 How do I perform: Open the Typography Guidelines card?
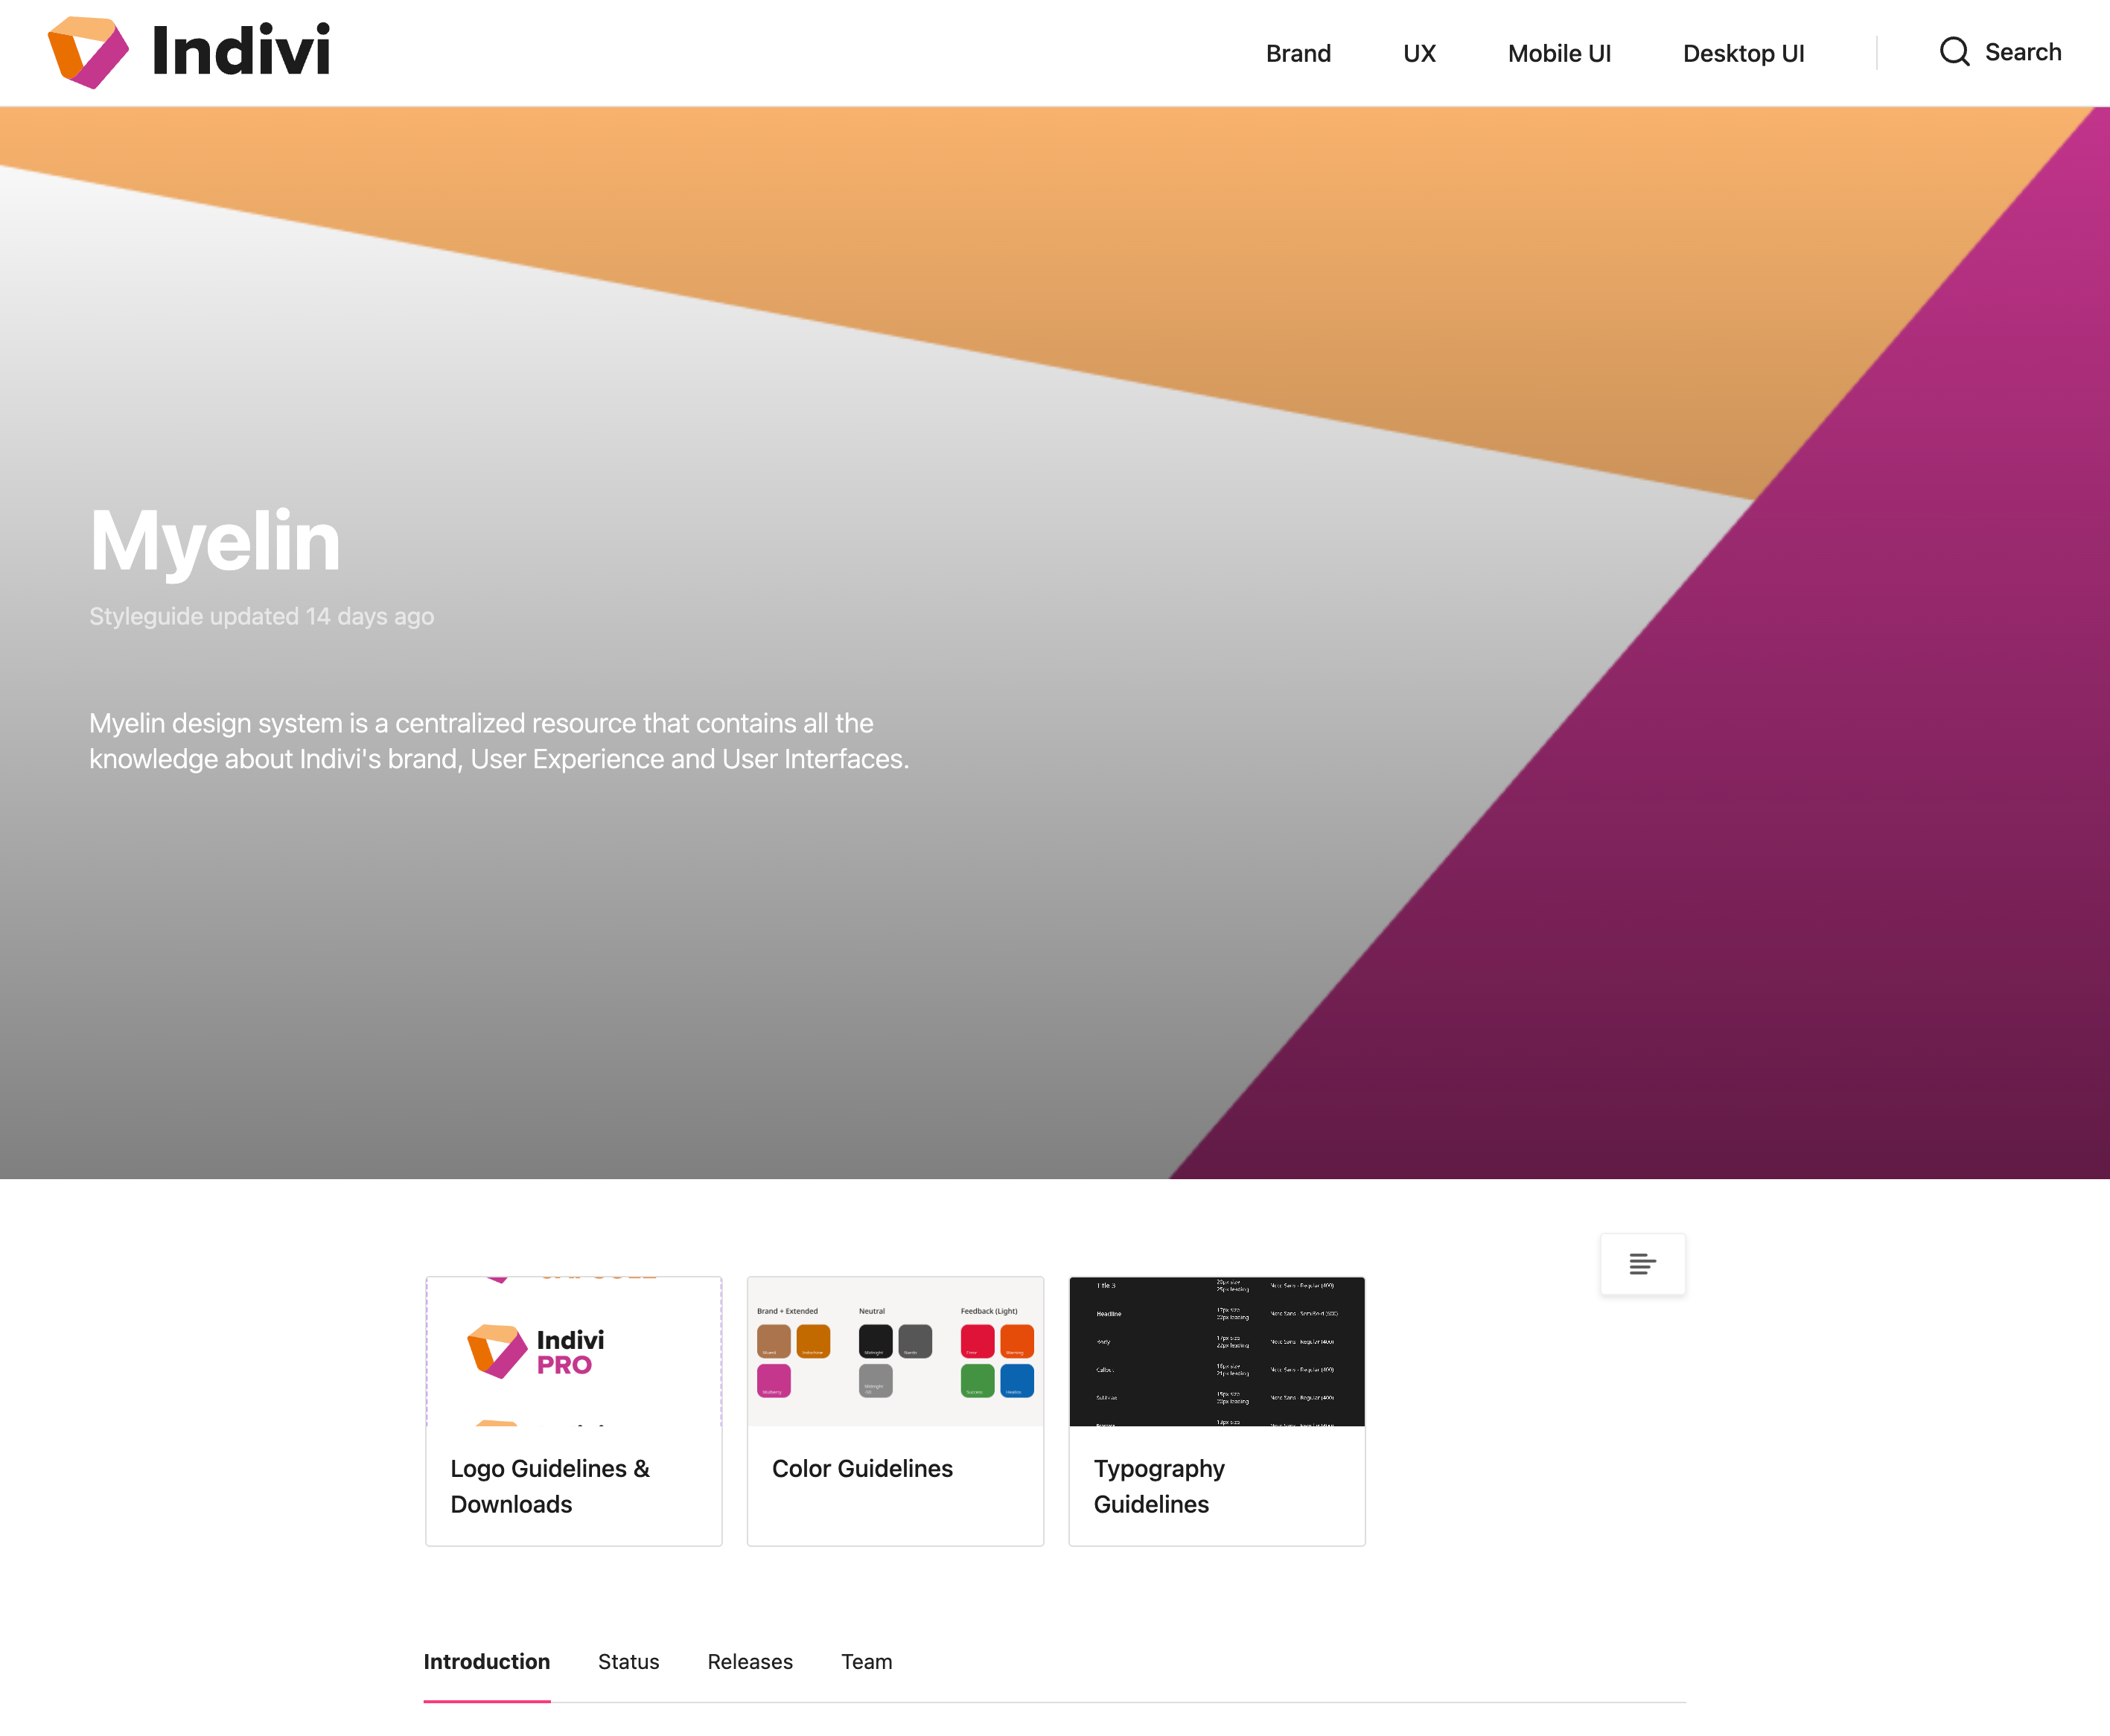click(x=1217, y=1410)
